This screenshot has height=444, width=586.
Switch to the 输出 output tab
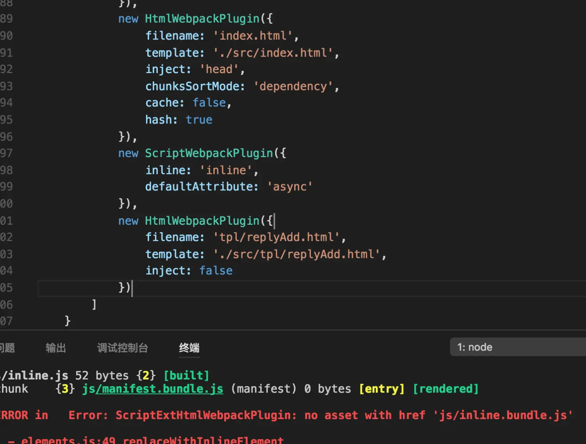tap(55, 347)
